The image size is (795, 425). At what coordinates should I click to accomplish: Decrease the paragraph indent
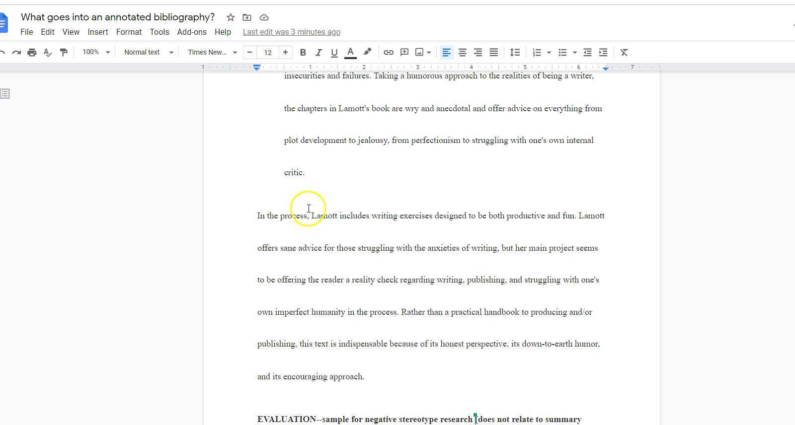point(587,52)
